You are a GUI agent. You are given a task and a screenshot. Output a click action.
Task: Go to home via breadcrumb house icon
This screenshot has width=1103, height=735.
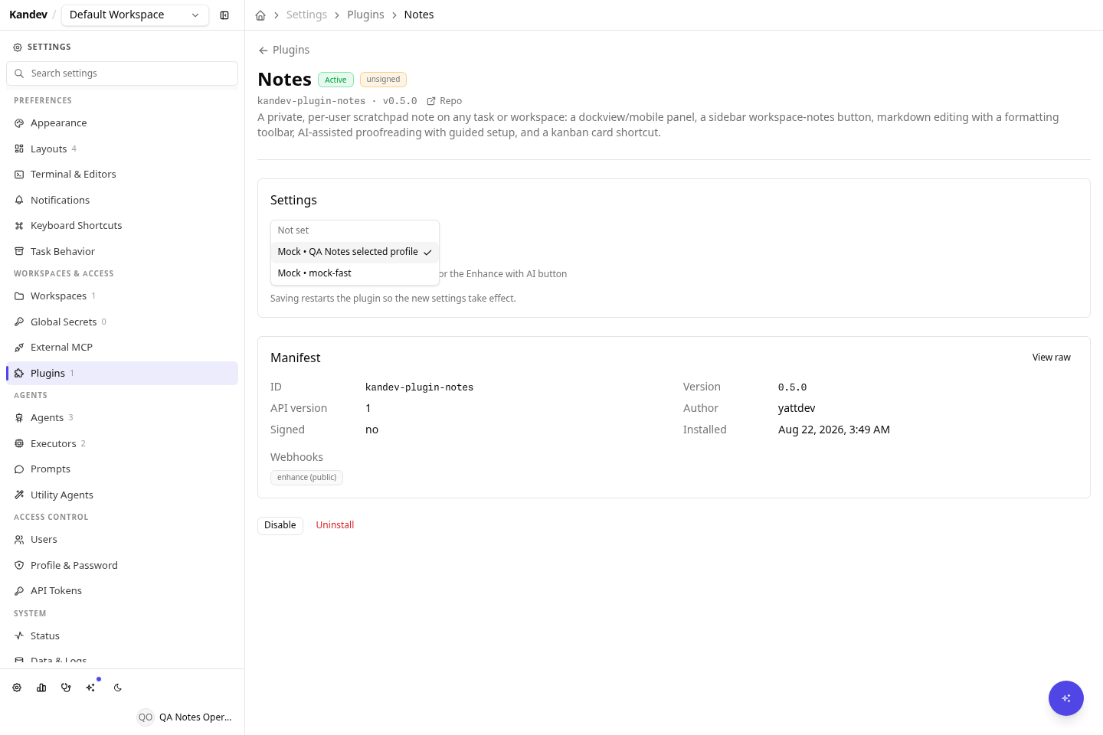coord(260,15)
